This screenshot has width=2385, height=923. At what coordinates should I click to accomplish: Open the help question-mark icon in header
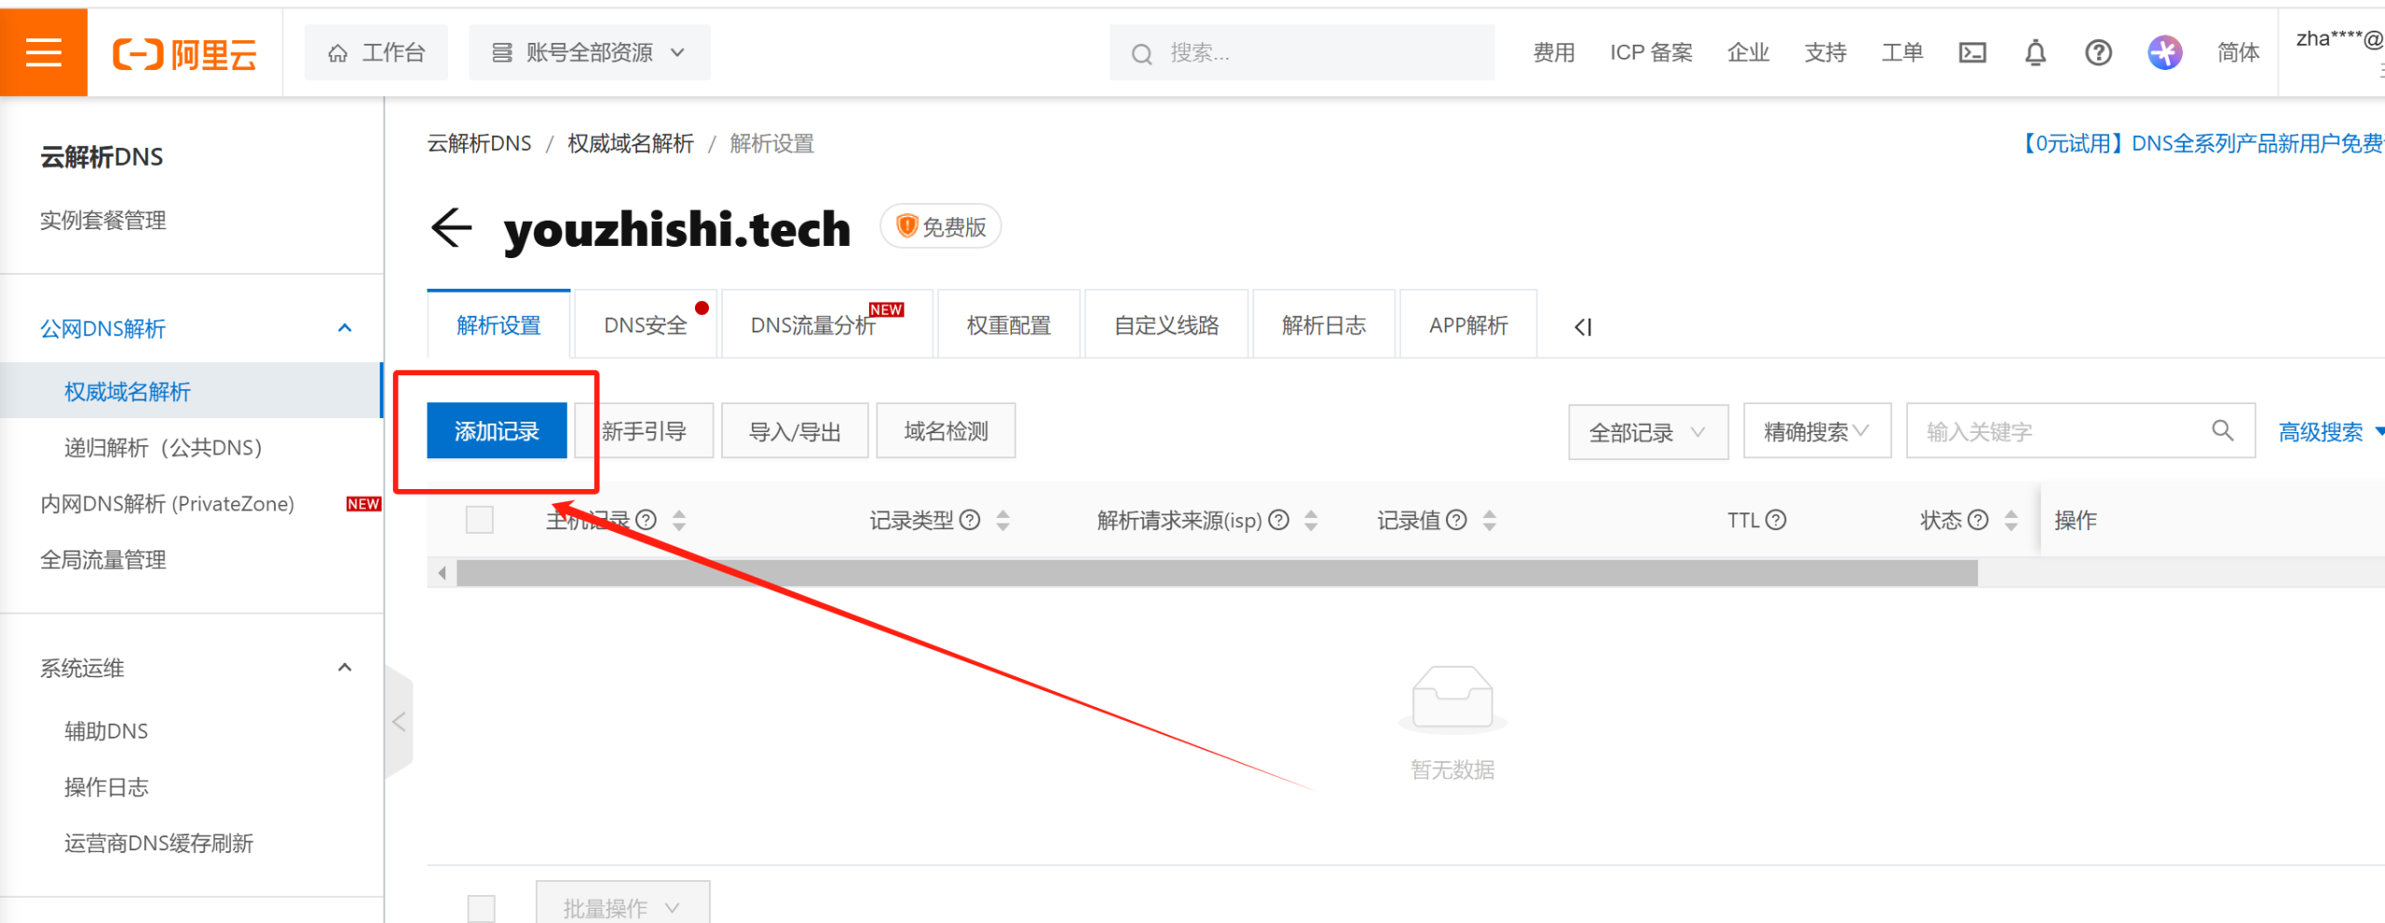2098,53
